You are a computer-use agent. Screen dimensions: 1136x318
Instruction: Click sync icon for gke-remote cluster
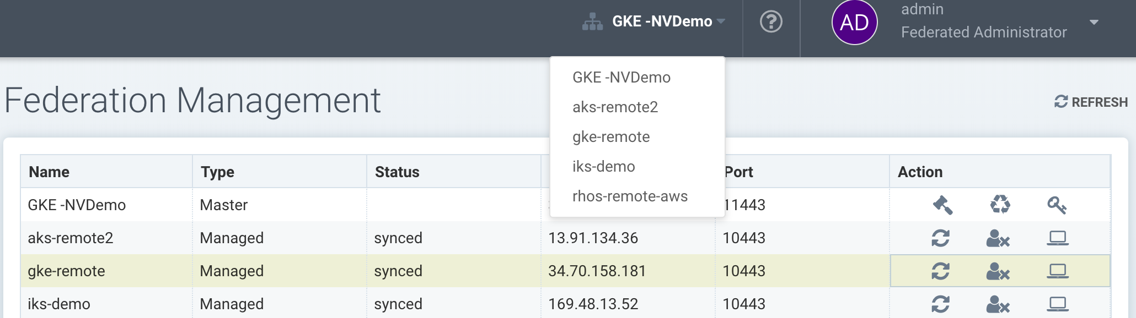(941, 271)
